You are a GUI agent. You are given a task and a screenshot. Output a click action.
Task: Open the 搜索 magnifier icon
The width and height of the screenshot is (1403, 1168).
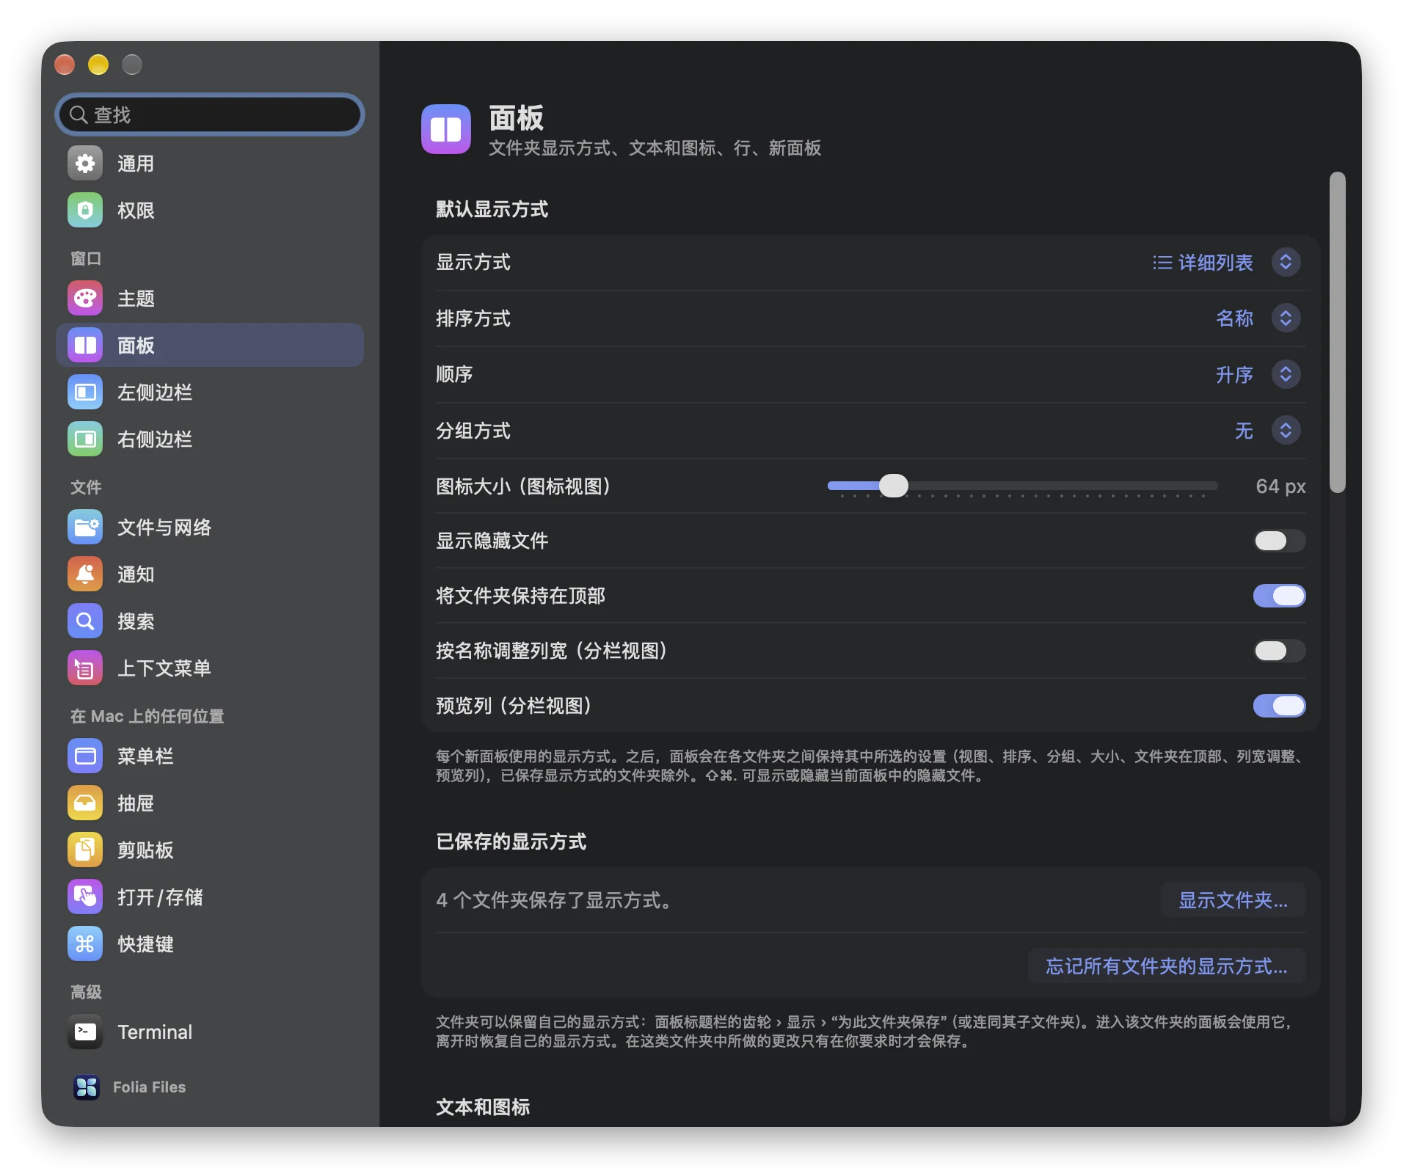pyautogui.click(x=85, y=621)
